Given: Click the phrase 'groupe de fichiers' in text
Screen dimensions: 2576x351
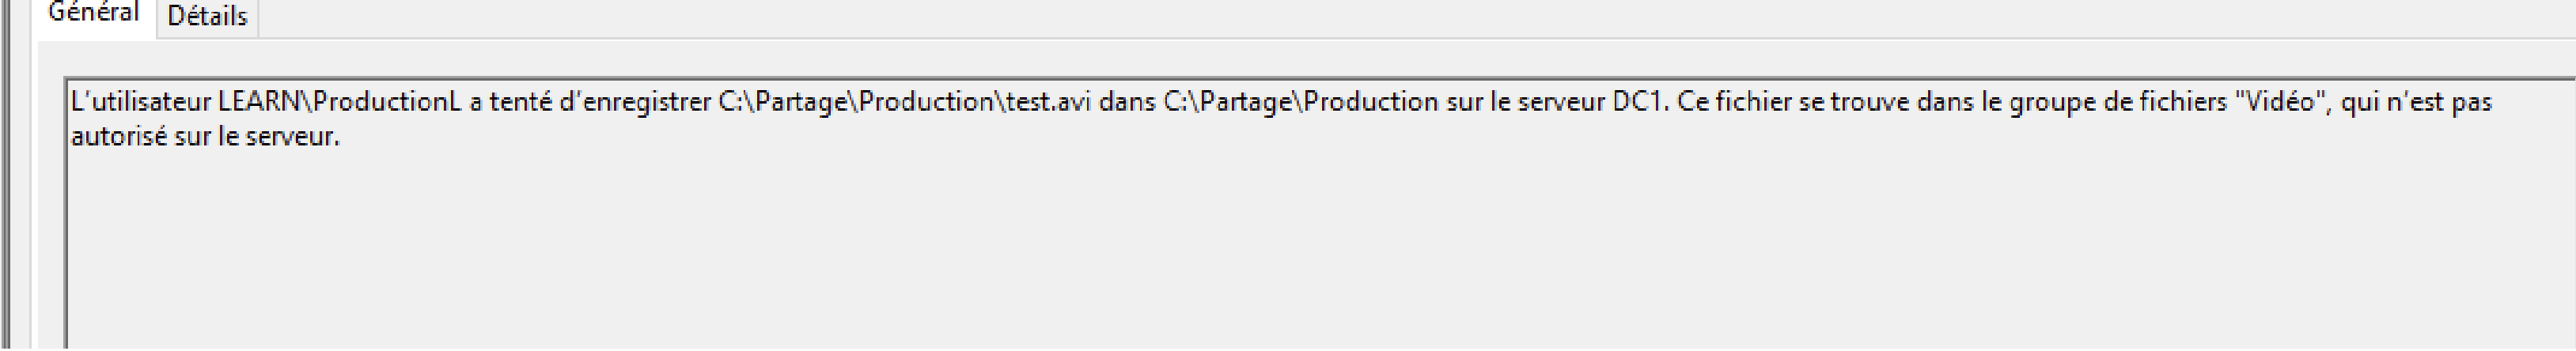Looking at the screenshot, I should point(2114,102).
